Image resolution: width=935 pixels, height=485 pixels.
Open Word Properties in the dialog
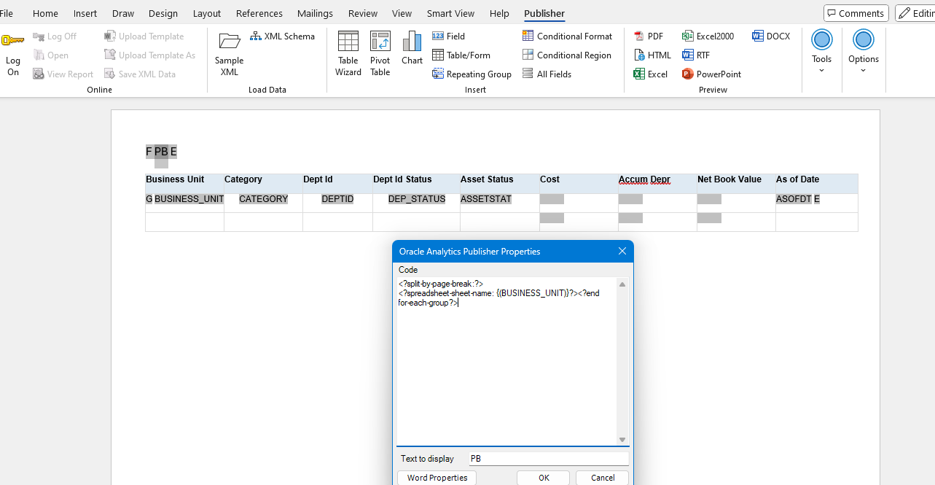(x=437, y=478)
